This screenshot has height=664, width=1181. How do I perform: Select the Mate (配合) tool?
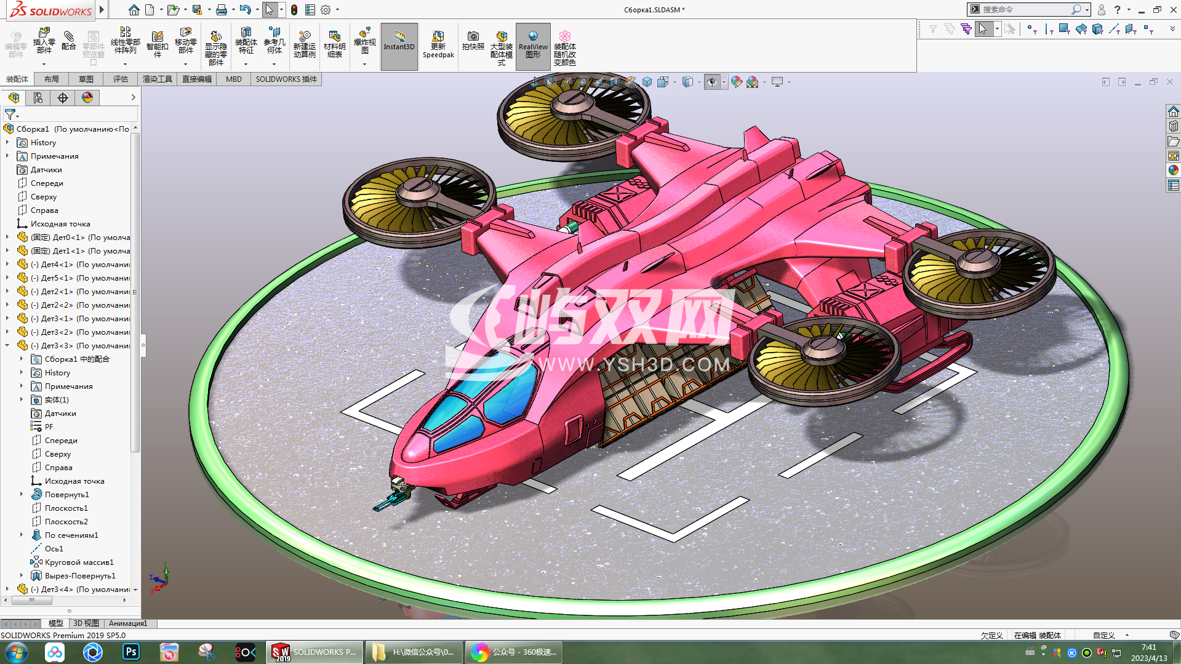[x=69, y=41]
